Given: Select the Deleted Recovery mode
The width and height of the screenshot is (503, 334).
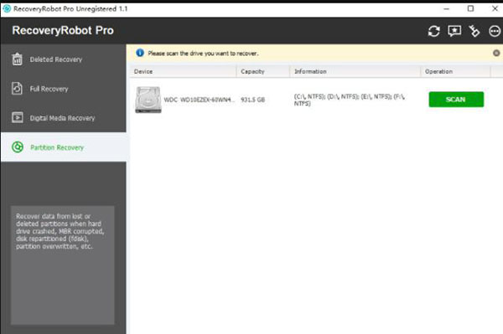Looking at the screenshot, I should pos(64,59).
